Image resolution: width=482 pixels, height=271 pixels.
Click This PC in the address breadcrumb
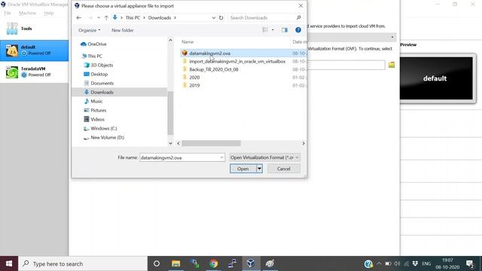tap(133, 18)
